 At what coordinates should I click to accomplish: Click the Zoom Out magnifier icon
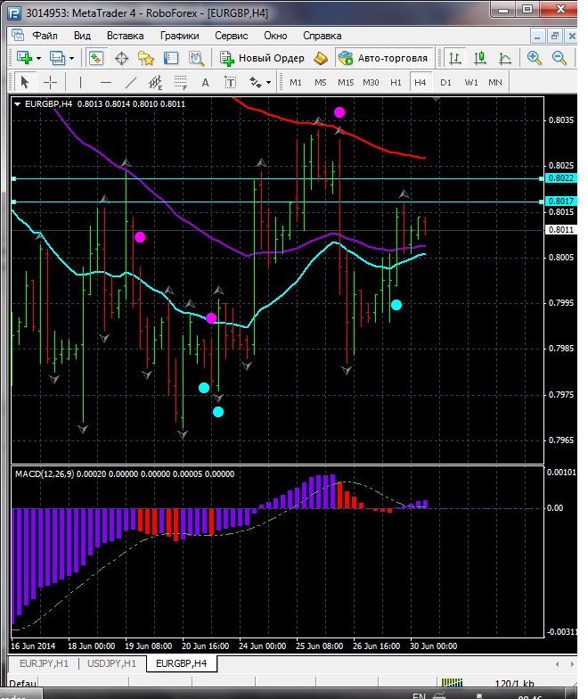(559, 58)
